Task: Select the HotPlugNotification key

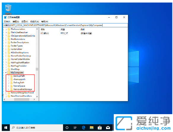Action: (20, 62)
